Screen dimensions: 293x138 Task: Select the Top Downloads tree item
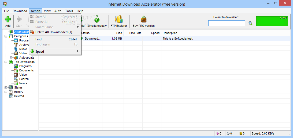[24, 62]
